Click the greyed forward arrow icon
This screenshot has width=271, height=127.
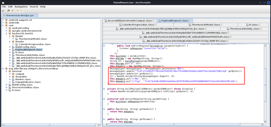point(21,11)
